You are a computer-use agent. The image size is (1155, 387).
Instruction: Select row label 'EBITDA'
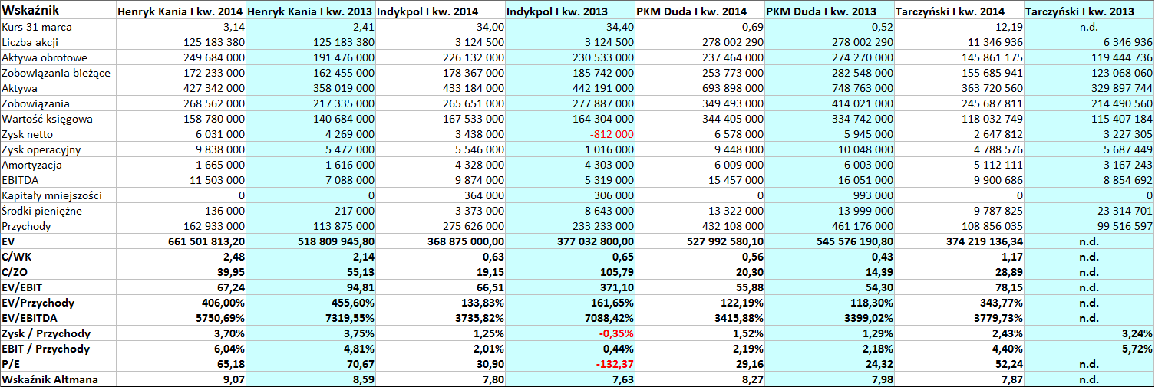(58, 180)
